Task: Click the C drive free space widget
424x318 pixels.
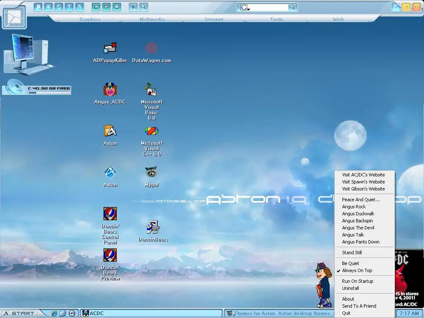Action: click(x=36, y=87)
